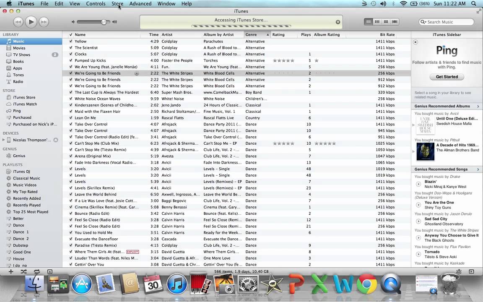This screenshot has height=302, width=483.
Task: Open Genius atom icon at bottom right
Action: click(459, 271)
